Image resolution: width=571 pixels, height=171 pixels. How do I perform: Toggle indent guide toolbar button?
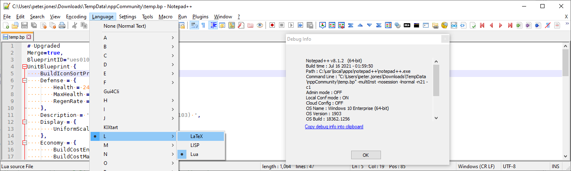click(212, 25)
